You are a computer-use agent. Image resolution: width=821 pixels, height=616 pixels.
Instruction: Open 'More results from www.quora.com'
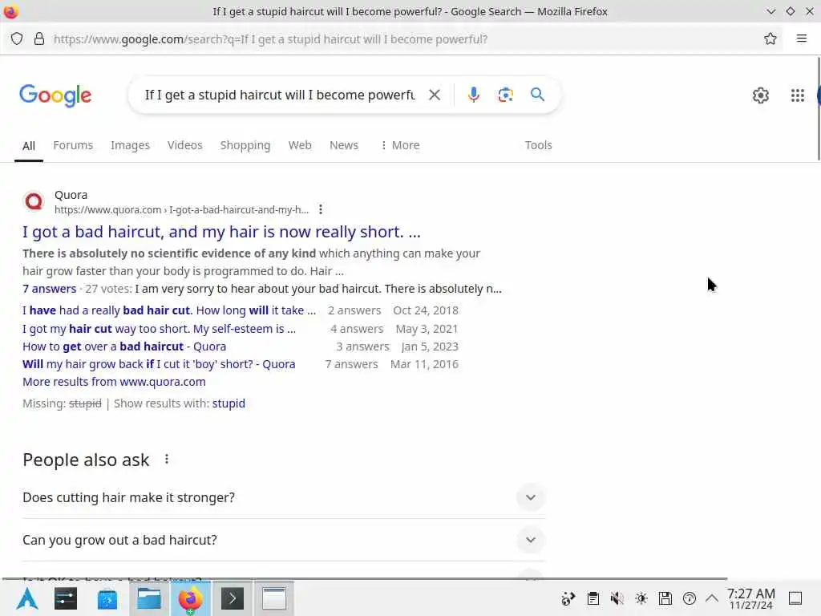(x=114, y=382)
